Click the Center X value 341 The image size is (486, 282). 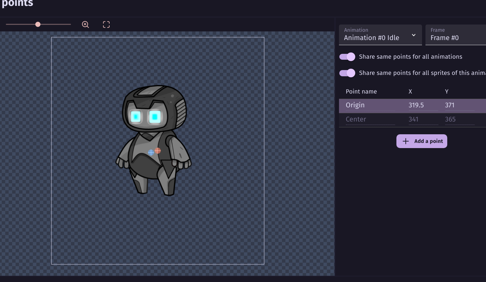pyautogui.click(x=422, y=119)
